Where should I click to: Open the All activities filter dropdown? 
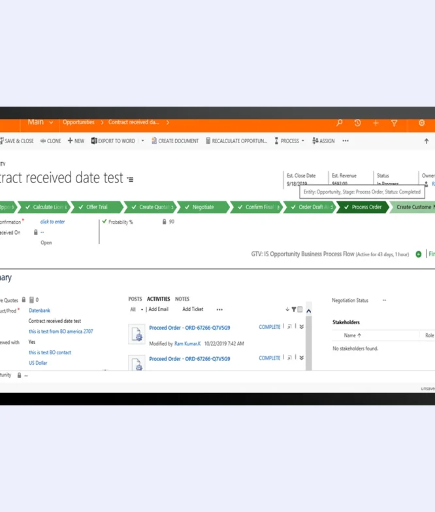[x=137, y=309]
